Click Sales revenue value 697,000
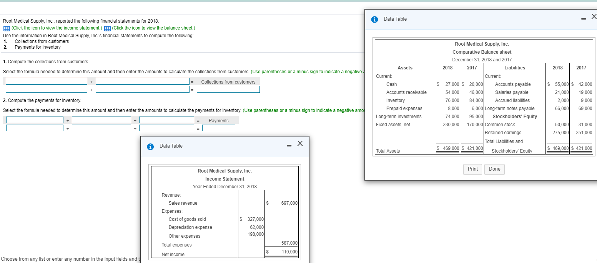This screenshot has height=263, width=597. pyautogui.click(x=289, y=203)
